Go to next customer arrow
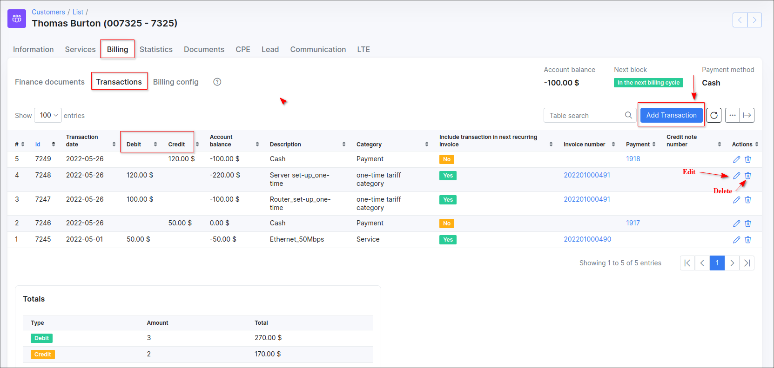Image resolution: width=774 pixels, height=368 pixels. click(x=754, y=20)
